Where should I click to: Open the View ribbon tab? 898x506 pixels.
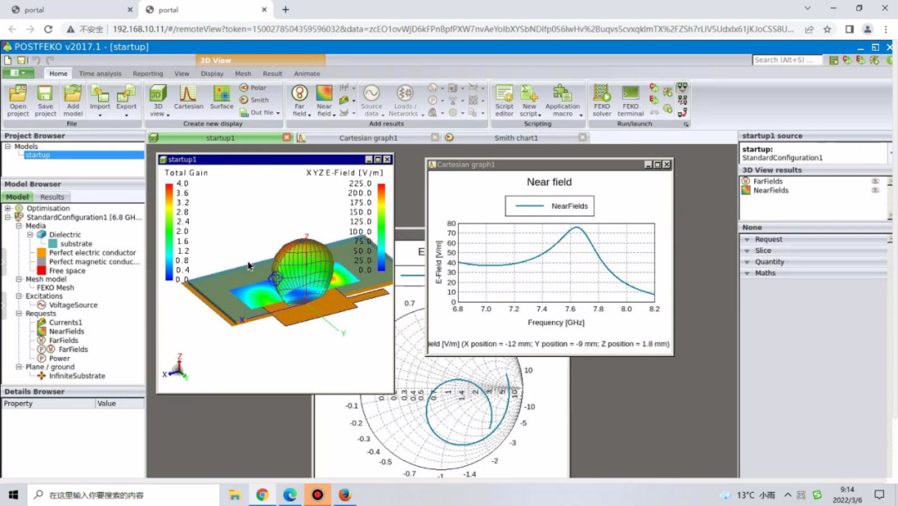(x=181, y=73)
